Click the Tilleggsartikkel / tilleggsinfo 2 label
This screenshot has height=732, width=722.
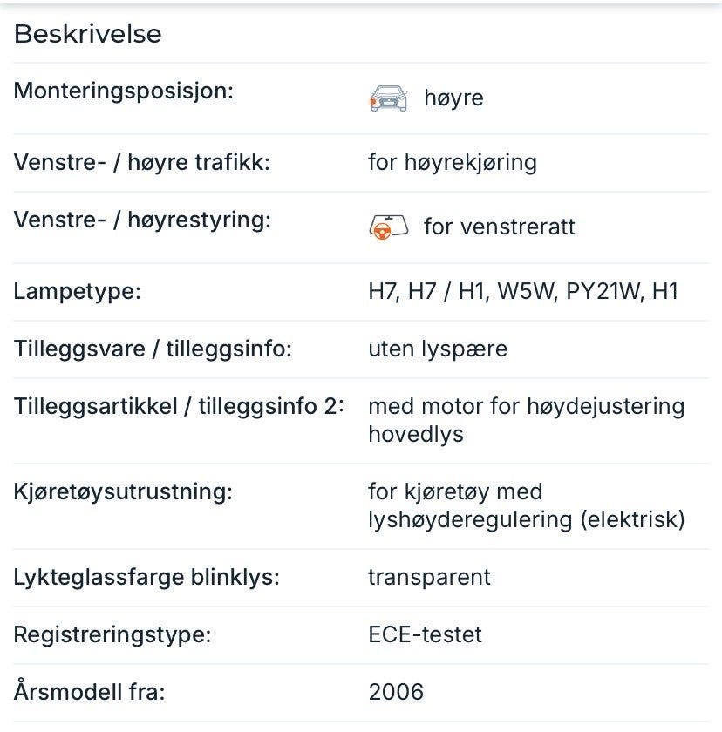coord(179,406)
